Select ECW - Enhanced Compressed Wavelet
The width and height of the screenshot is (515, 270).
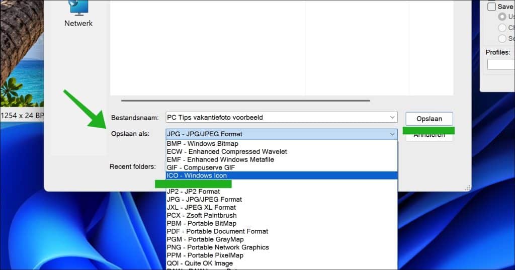coord(282,151)
